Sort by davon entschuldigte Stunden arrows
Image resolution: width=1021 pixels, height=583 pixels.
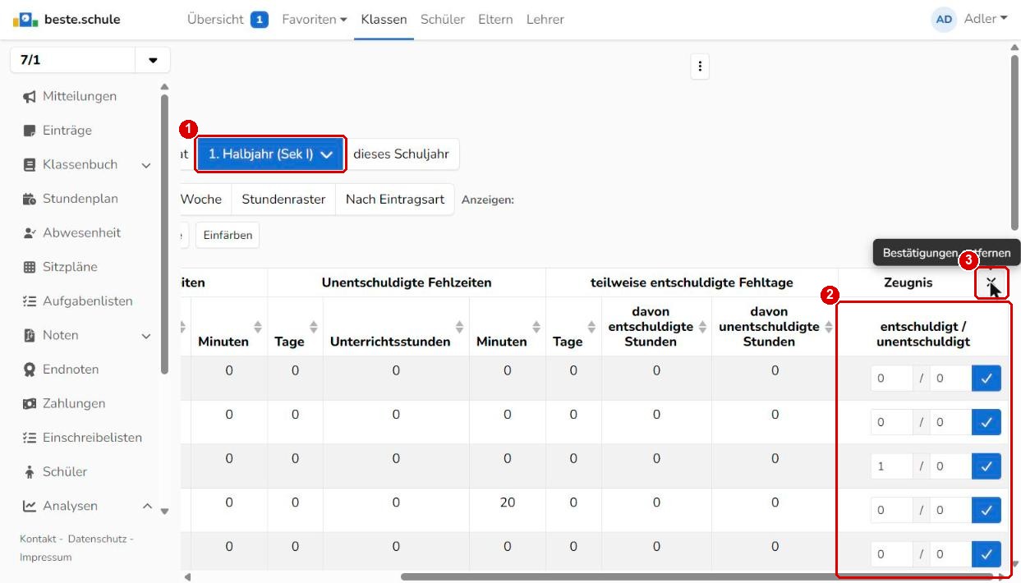[702, 327]
